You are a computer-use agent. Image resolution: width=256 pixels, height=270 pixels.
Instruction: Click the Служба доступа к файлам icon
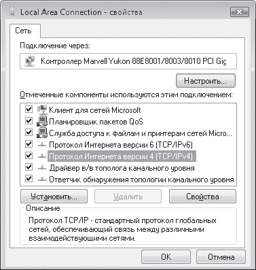point(42,133)
